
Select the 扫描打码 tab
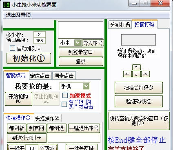pyautogui.click(x=144, y=24)
